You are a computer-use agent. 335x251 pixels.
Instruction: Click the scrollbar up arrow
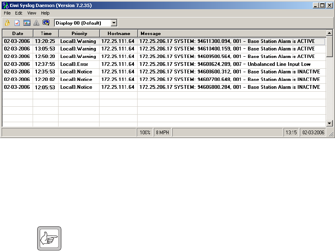(330, 33)
